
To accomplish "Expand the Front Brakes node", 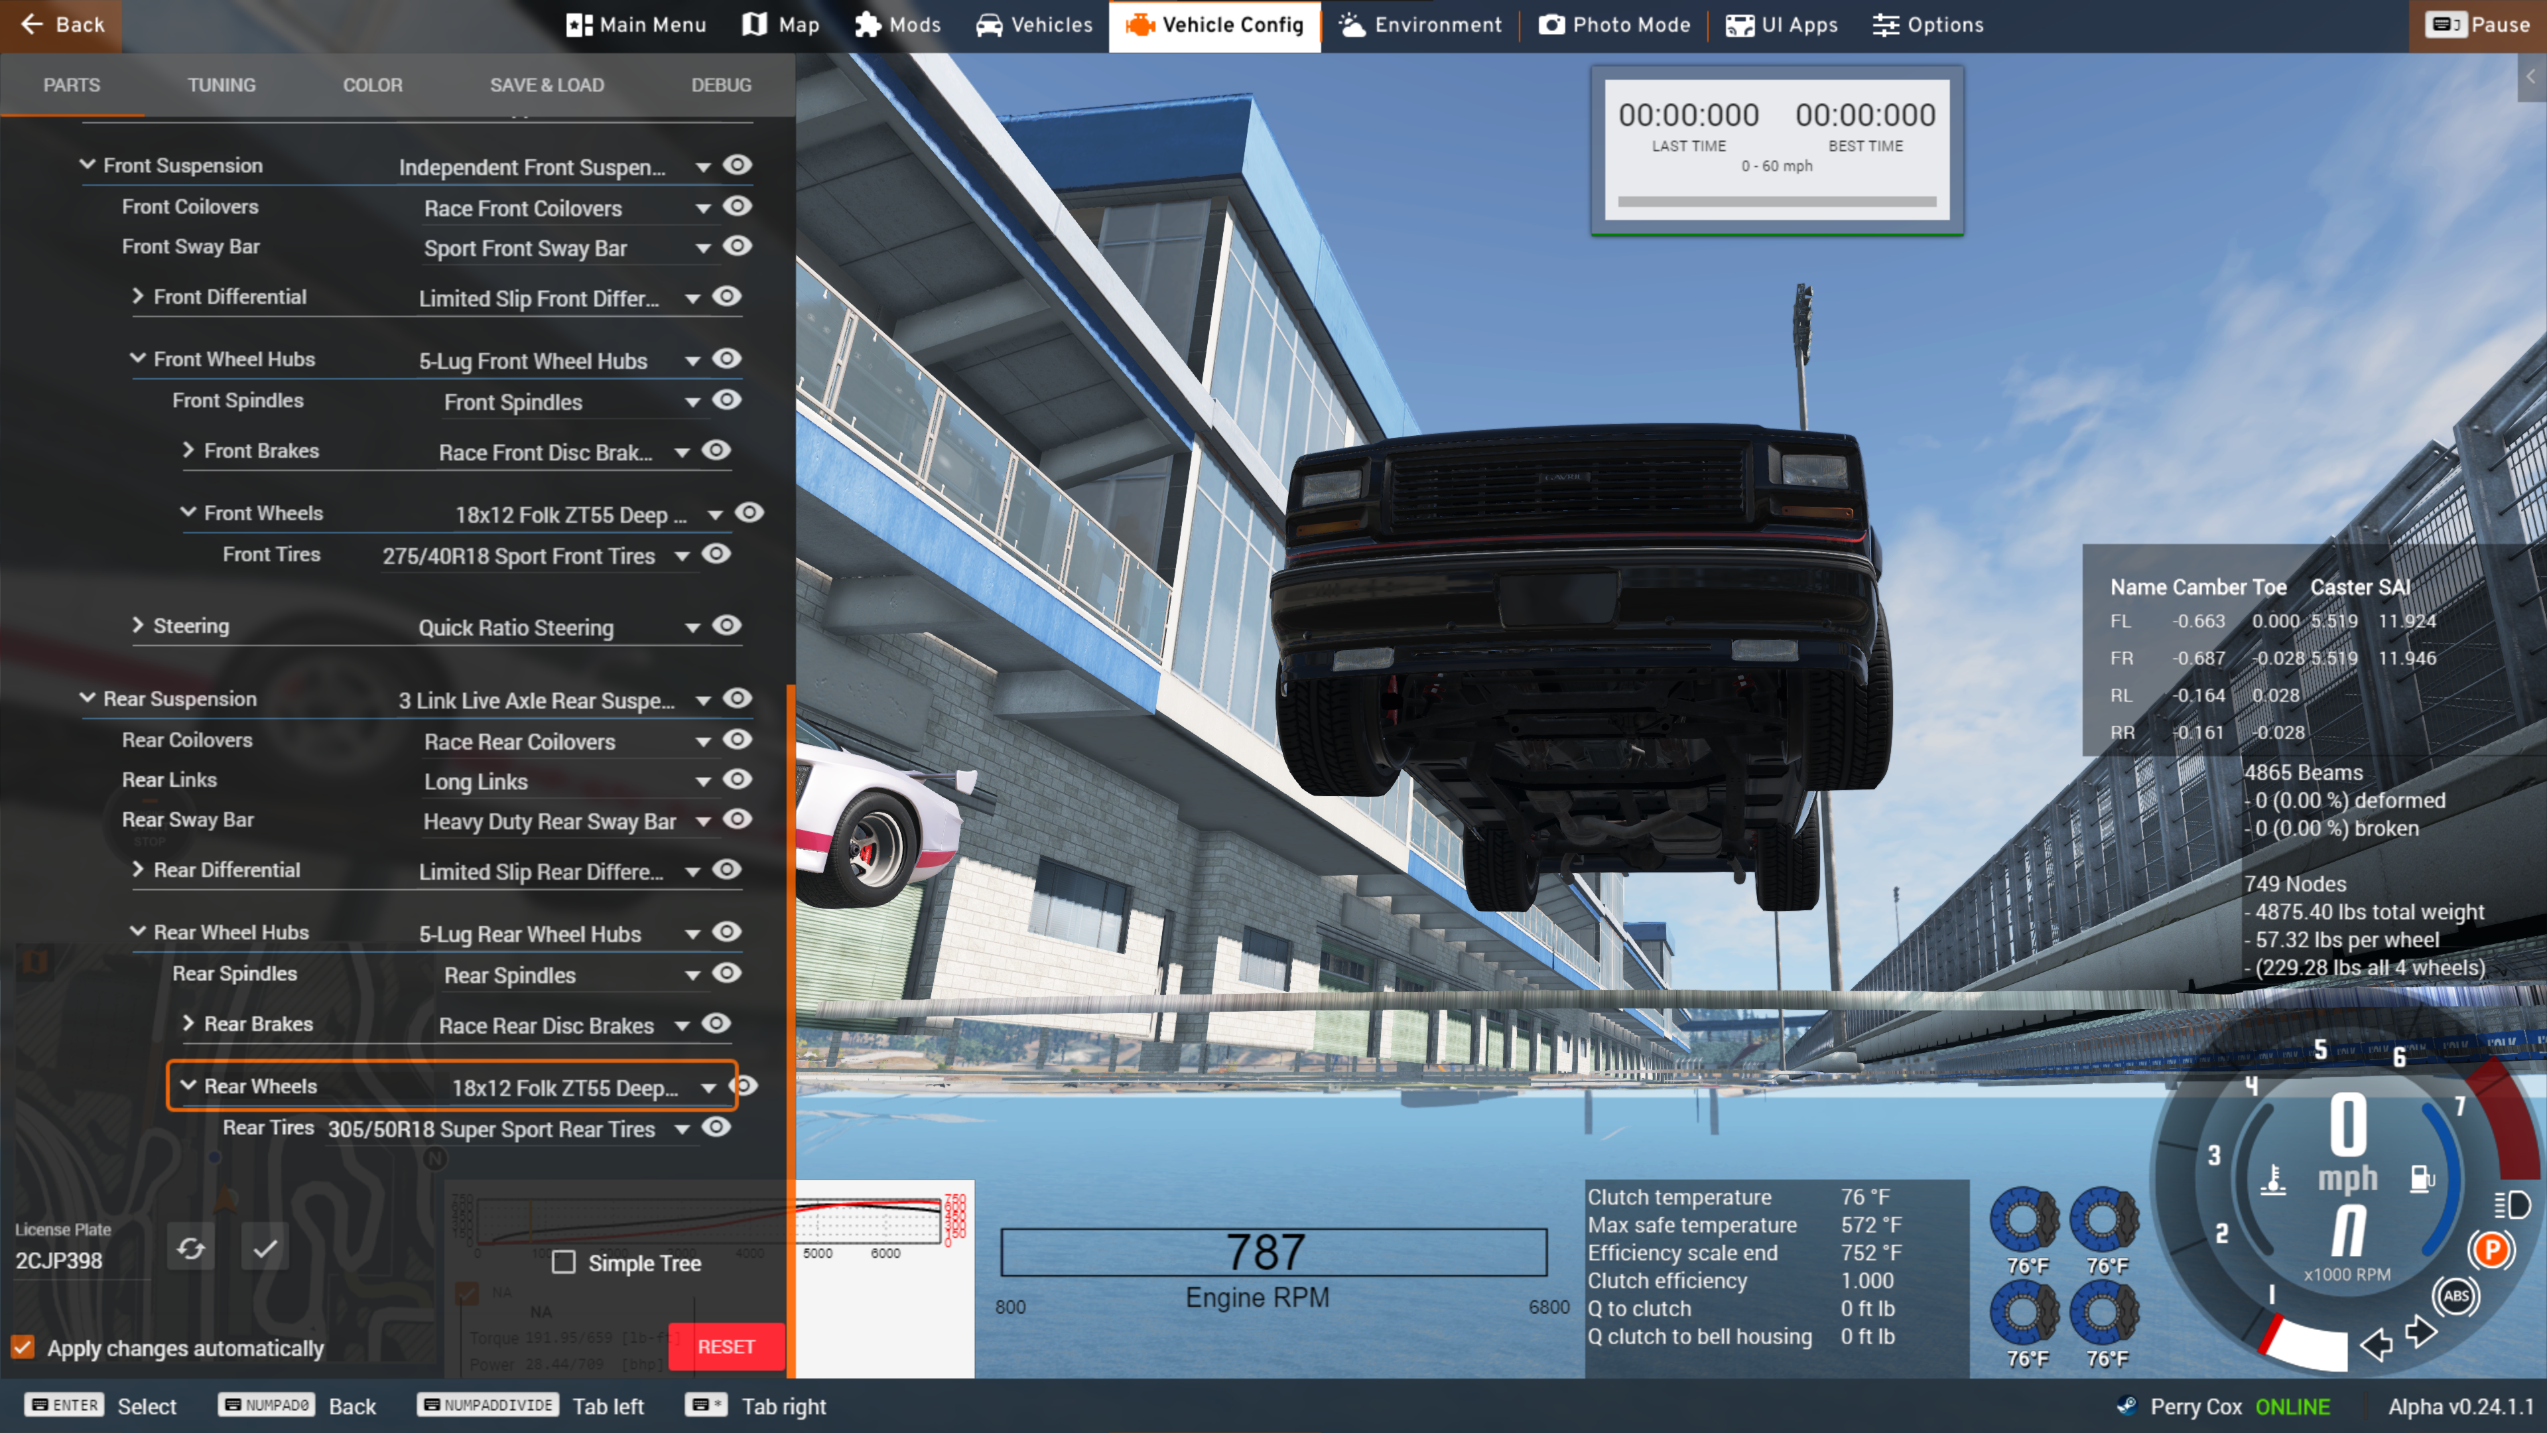I will point(189,450).
